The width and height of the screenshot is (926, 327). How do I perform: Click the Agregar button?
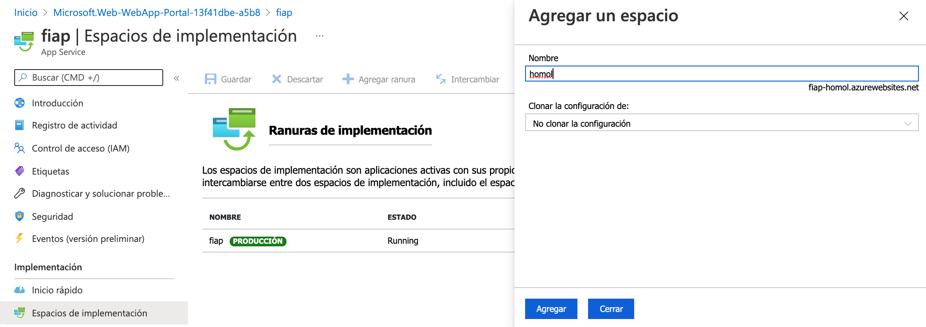551,309
